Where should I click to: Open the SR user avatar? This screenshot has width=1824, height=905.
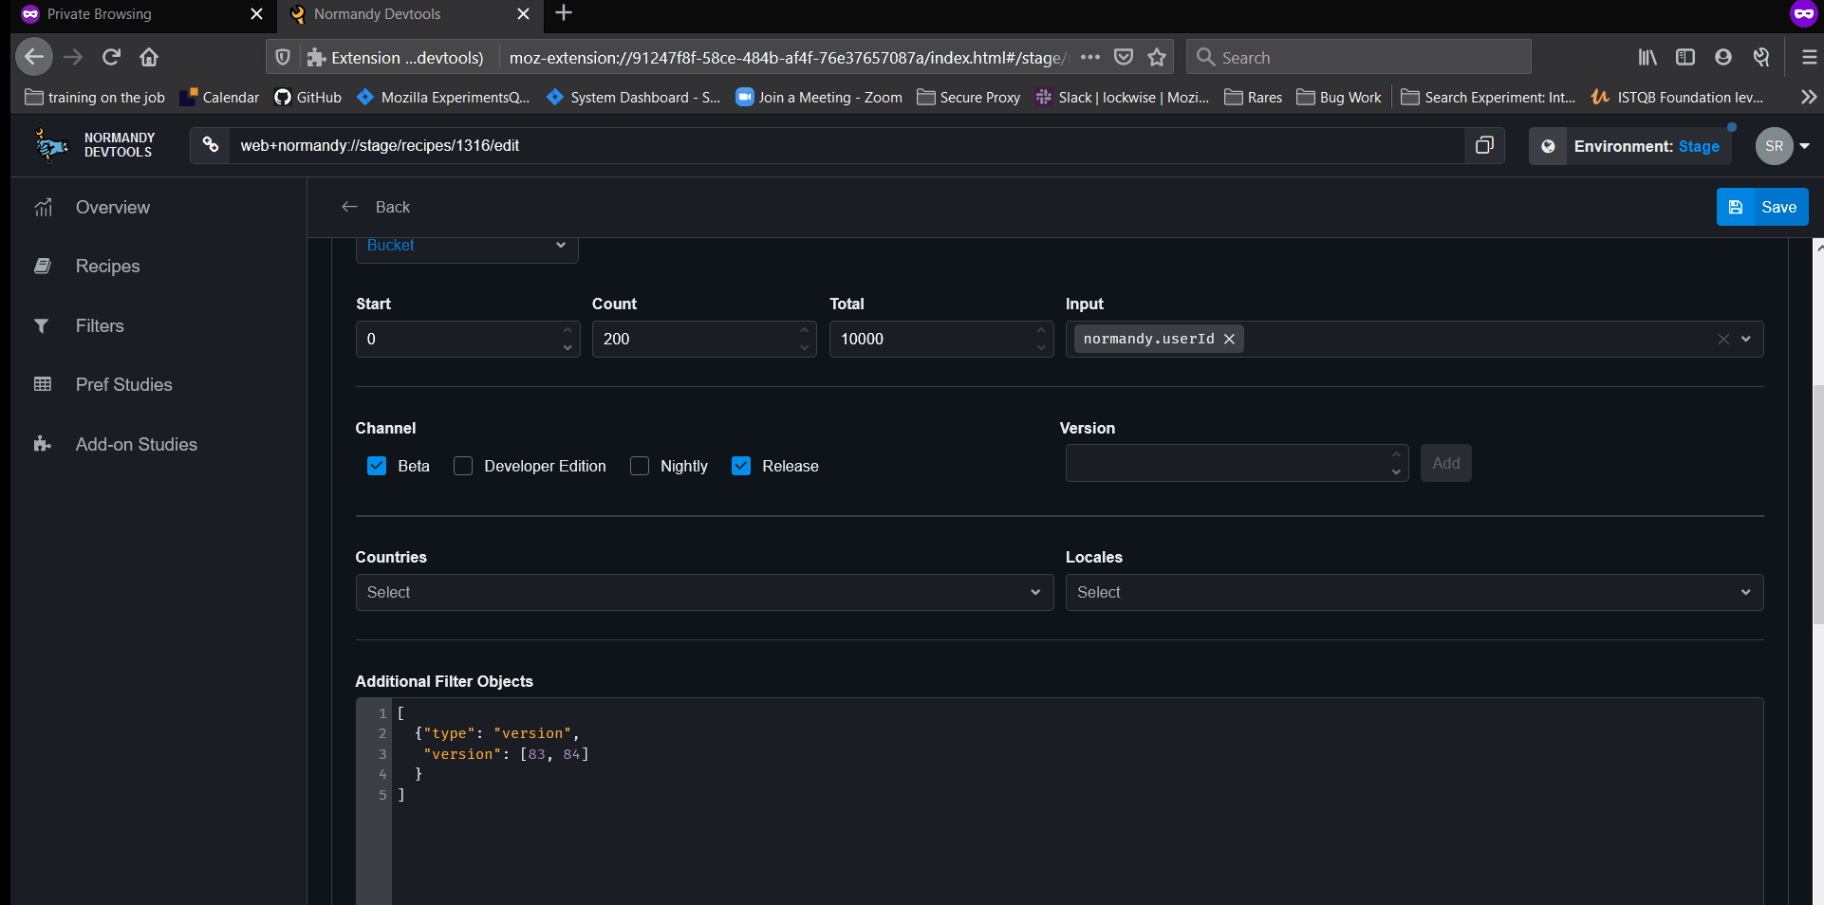[1774, 146]
